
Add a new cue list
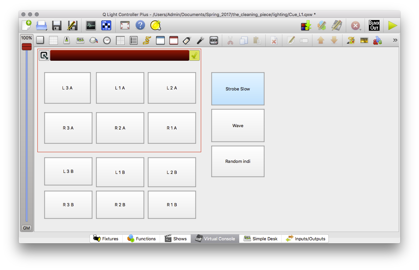click(x=134, y=40)
